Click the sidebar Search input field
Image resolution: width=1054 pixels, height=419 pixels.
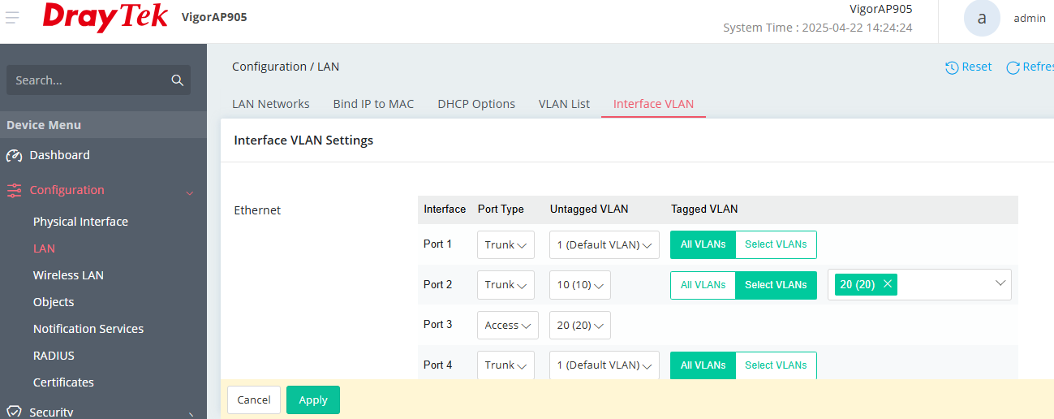pyautogui.click(x=89, y=80)
